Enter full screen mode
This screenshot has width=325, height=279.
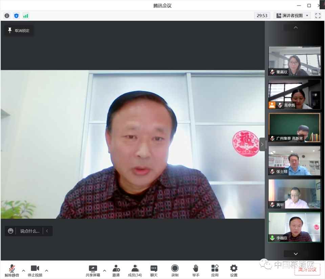318,16
